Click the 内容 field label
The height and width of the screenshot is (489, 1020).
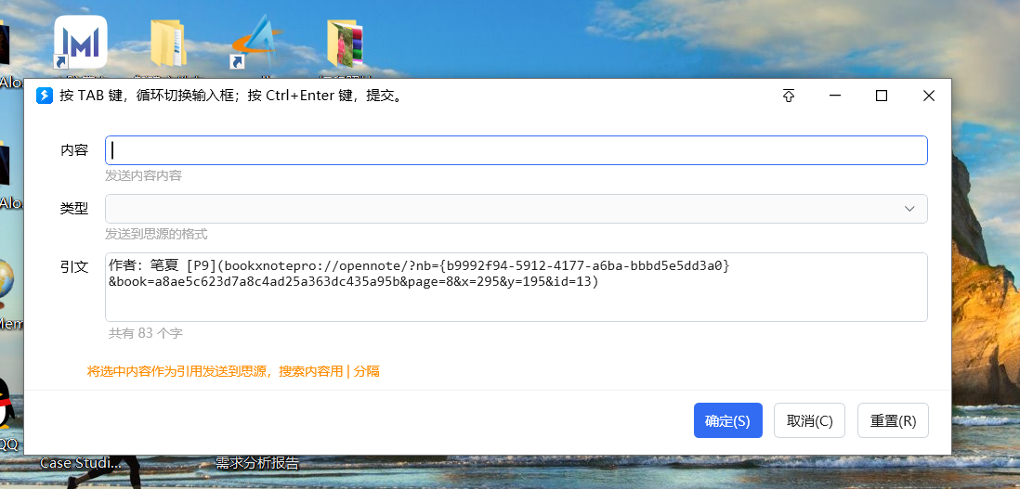tap(74, 150)
